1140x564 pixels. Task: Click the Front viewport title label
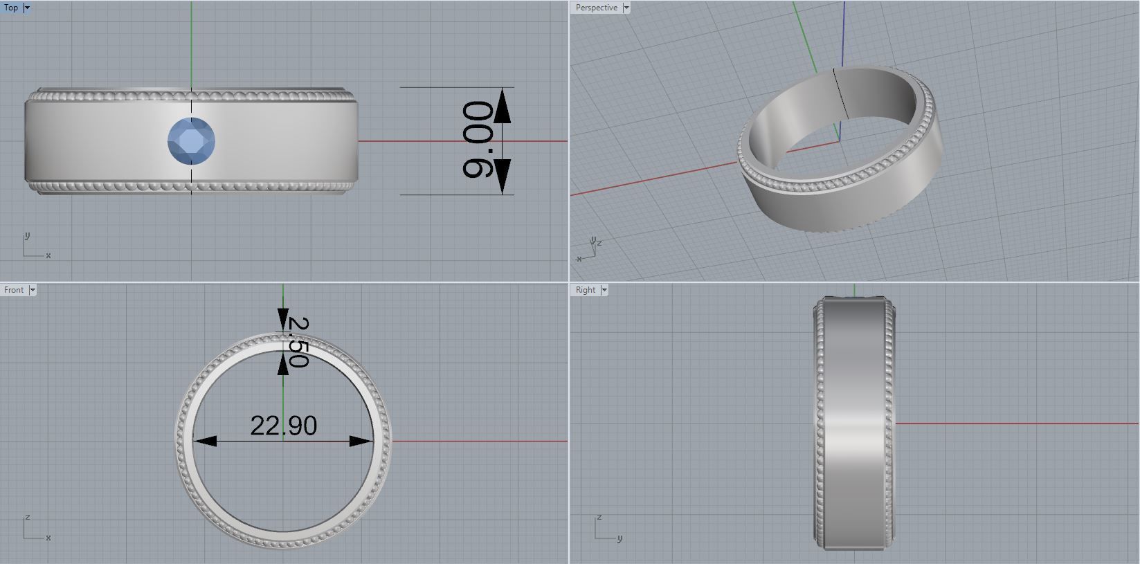click(x=14, y=290)
